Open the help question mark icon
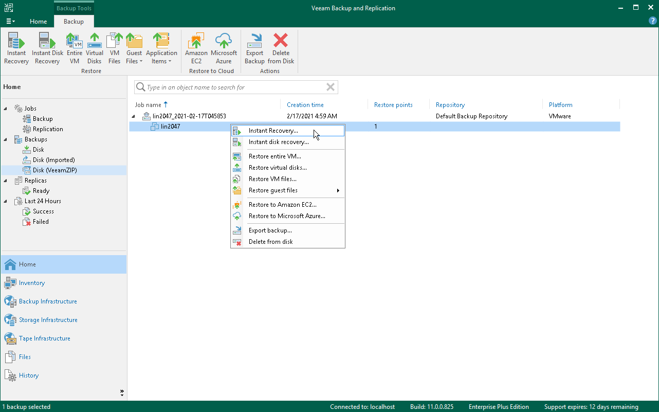 (652, 21)
